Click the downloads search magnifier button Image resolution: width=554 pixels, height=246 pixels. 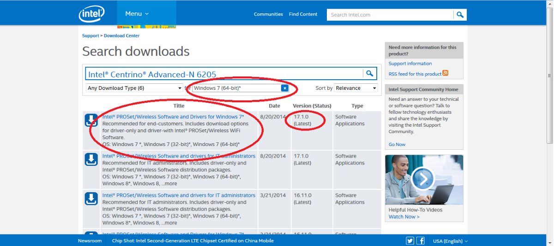370,74
